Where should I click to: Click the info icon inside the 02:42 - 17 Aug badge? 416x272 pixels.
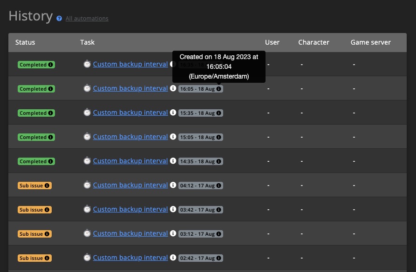coord(218,258)
